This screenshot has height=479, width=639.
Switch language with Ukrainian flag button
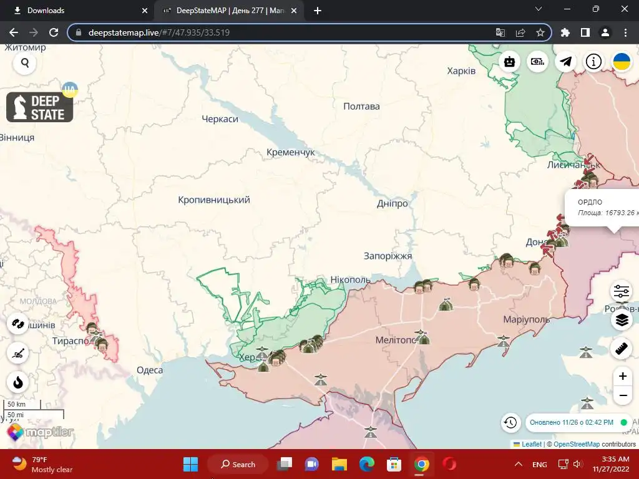coord(622,62)
